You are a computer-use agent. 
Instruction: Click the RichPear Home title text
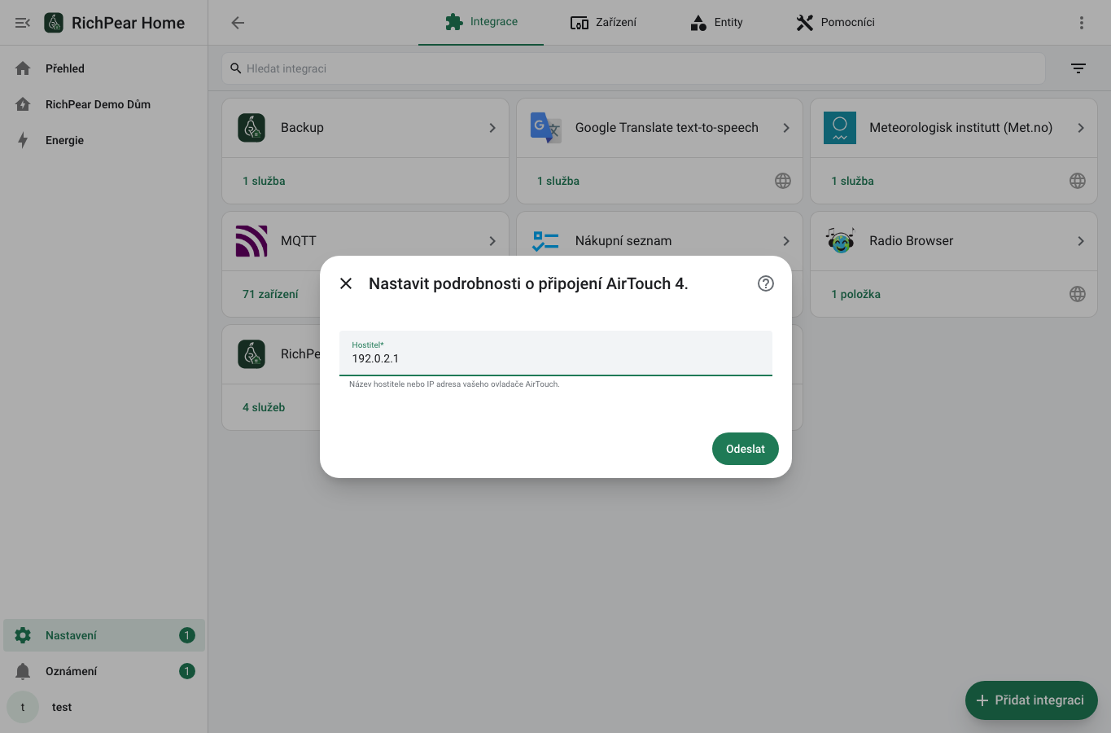click(128, 23)
